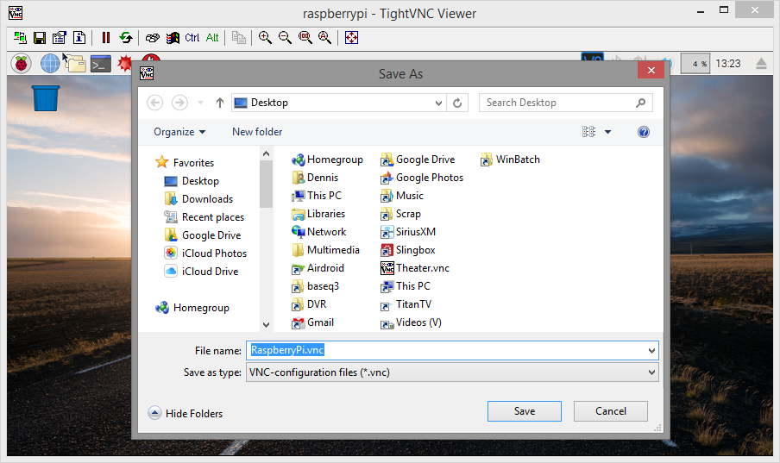
Task: Click the green Refresh screen icon
Action: (x=126, y=38)
